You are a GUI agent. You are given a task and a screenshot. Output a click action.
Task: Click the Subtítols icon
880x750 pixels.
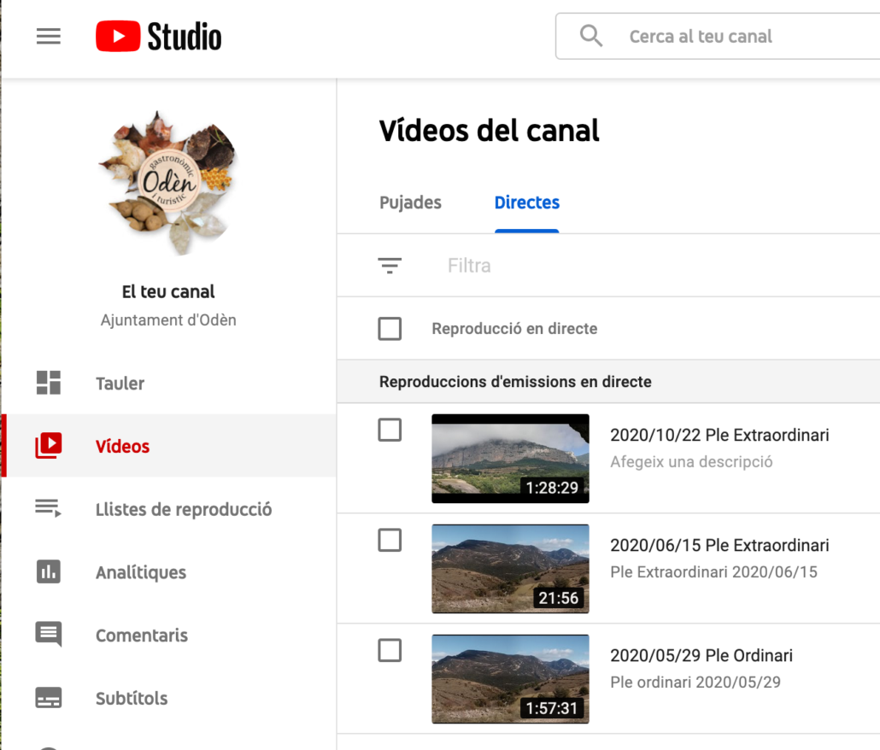click(x=48, y=697)
